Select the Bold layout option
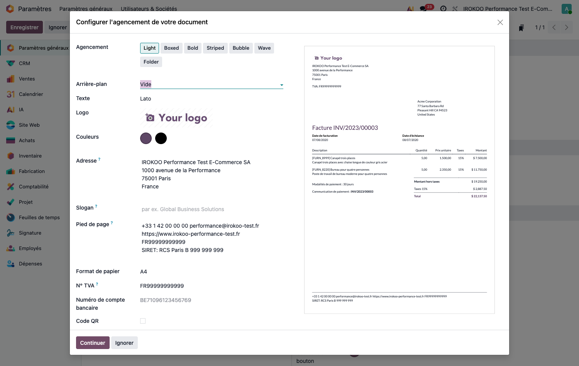 tap(193, 48)
